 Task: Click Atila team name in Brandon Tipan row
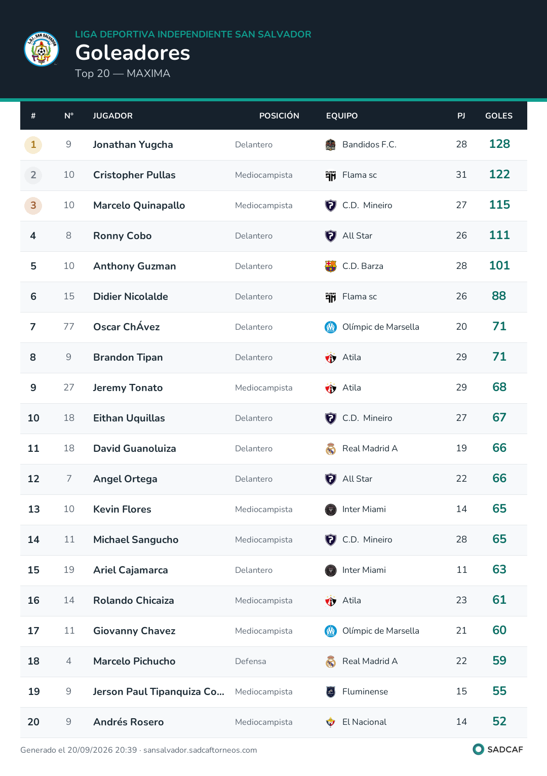pos(351,358)
